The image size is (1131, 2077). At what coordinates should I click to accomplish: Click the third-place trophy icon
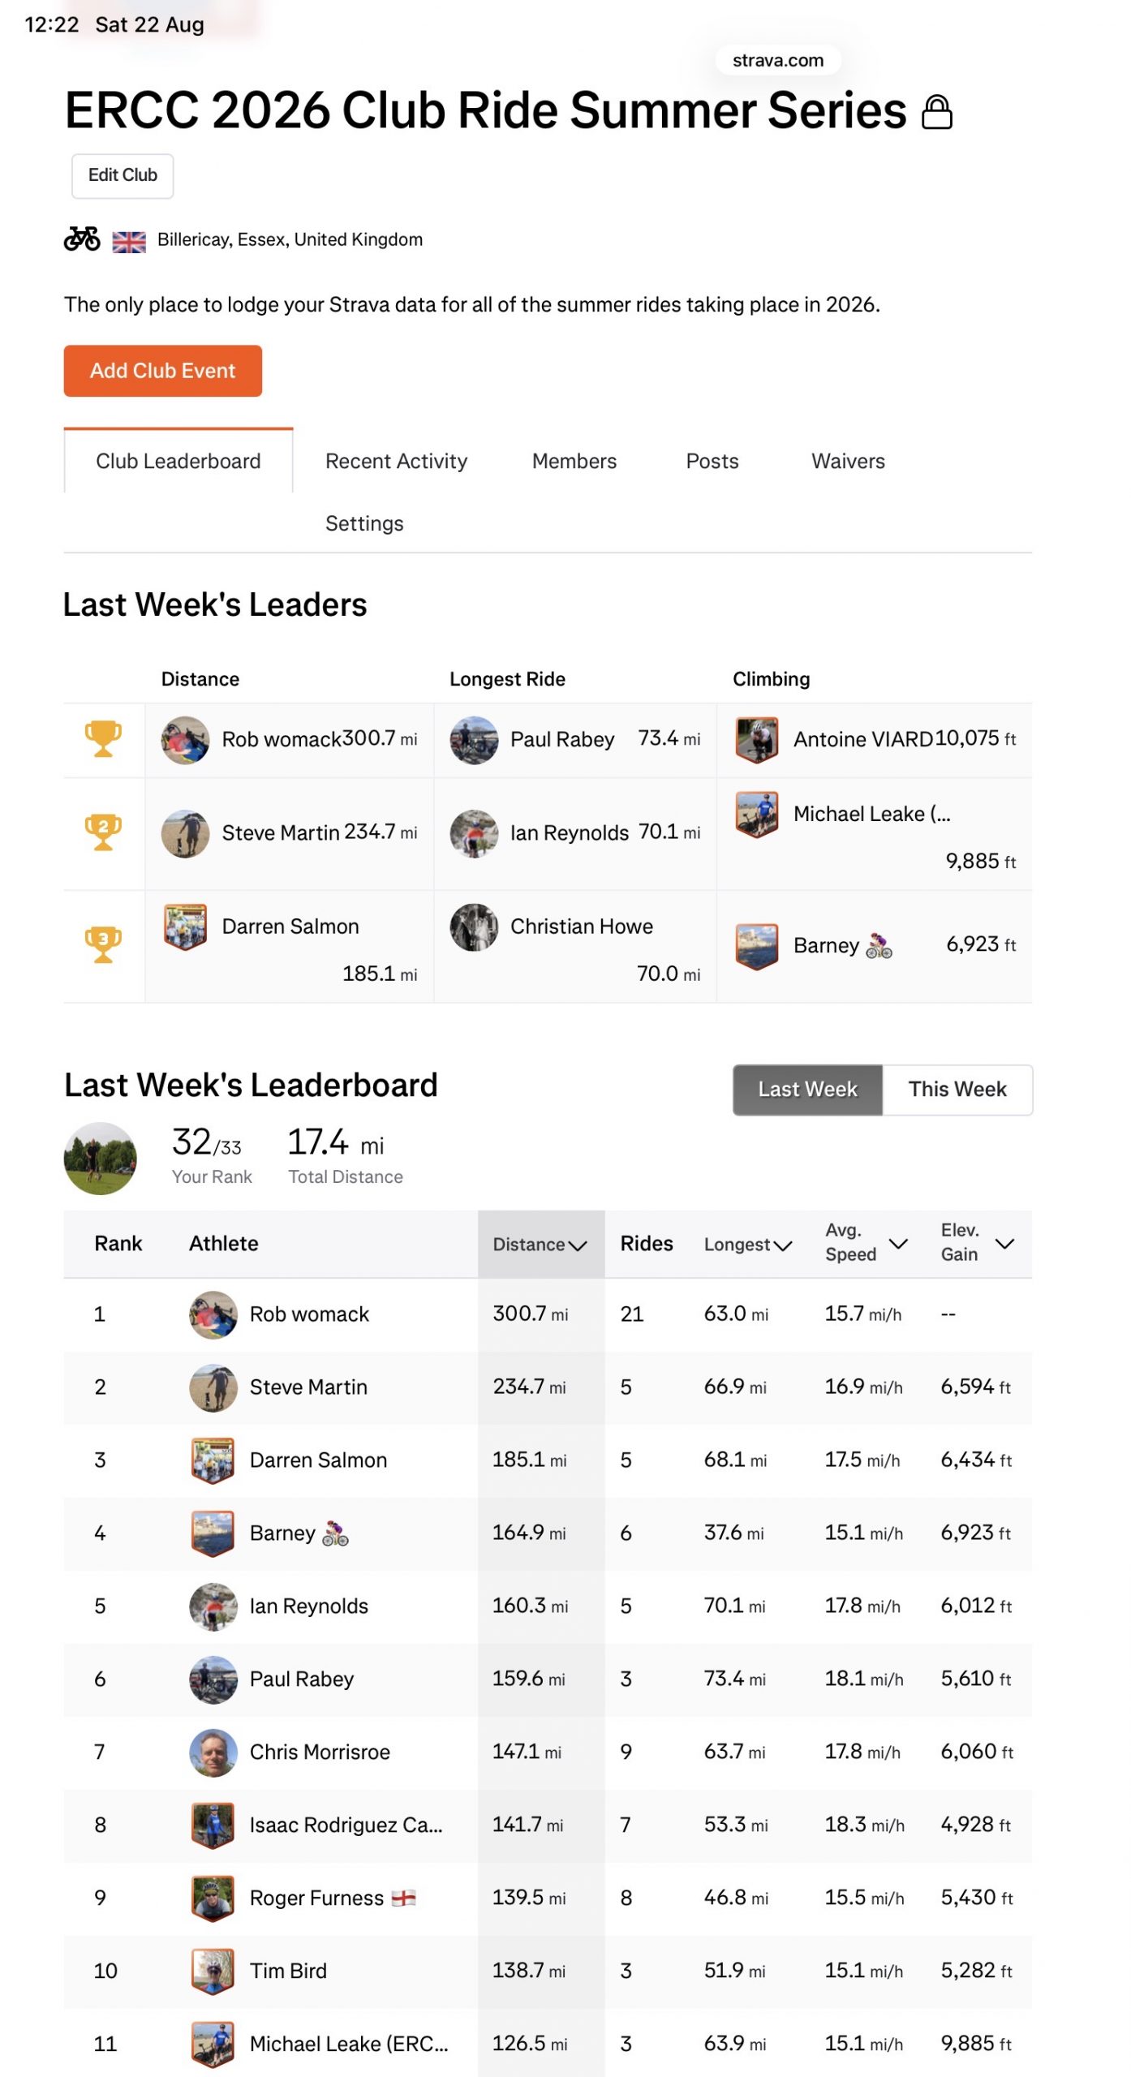pyautogui.click(x=103, y=944)
